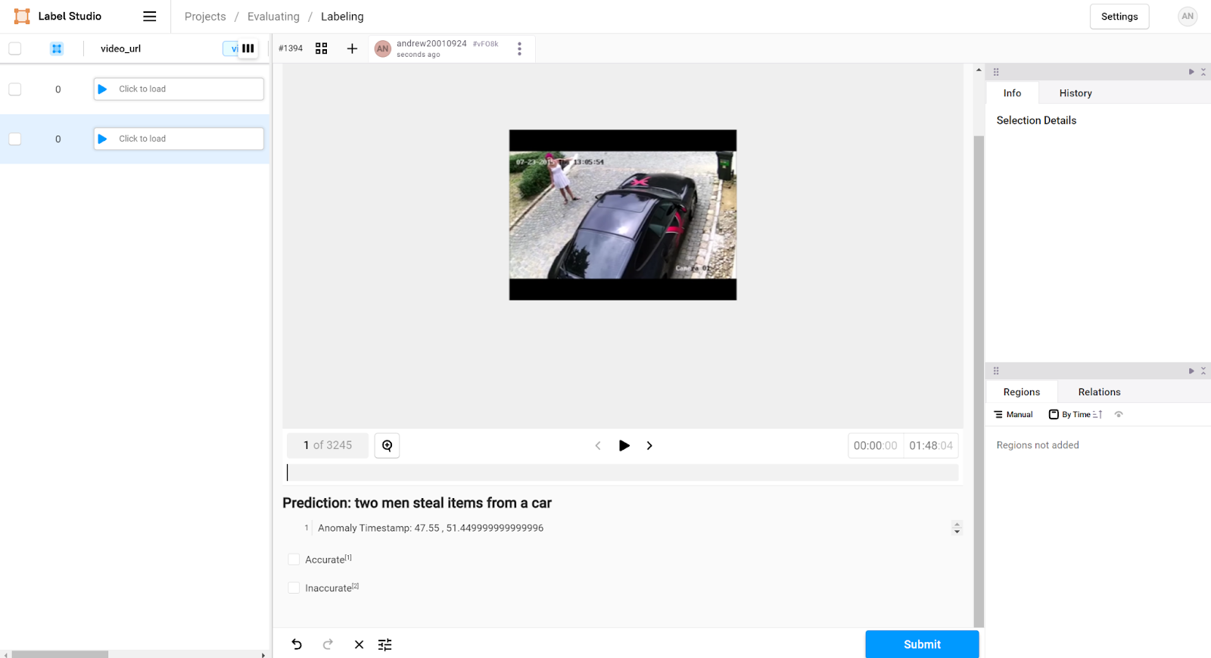This screenshot has height=658, width=1211.
Task: Open the labeling settings sliders icon
Action: click(x=385, y=644)
